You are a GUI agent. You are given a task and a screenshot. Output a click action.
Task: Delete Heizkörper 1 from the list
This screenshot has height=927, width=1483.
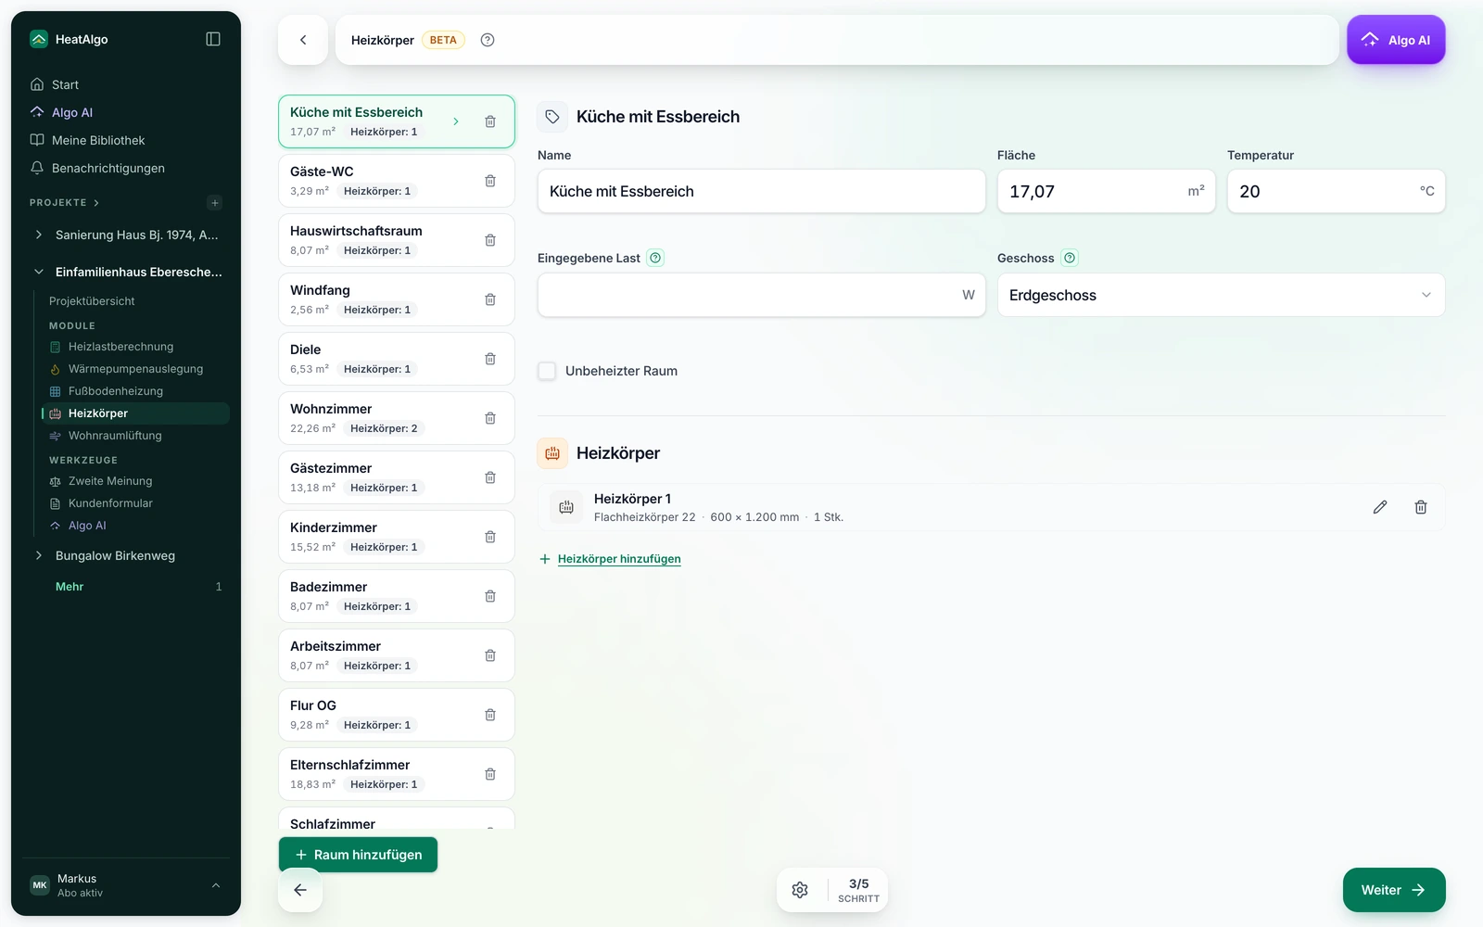(x=1421, y=507)
